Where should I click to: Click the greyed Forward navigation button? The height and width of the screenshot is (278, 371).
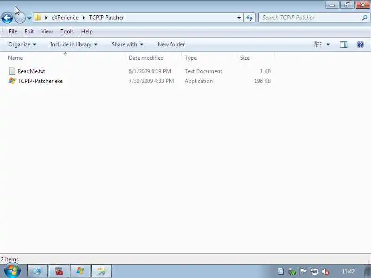coord(20,18)
